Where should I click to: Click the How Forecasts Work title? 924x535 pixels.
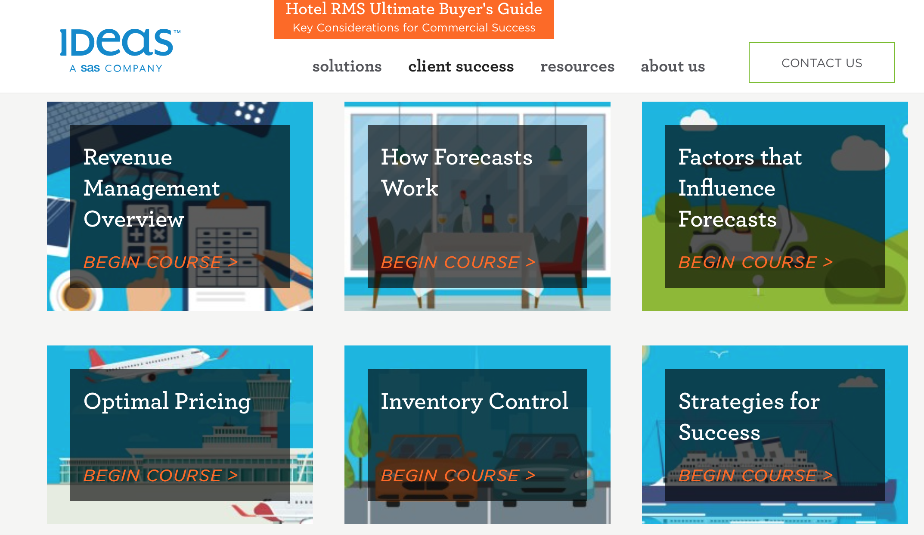[456, 172]
